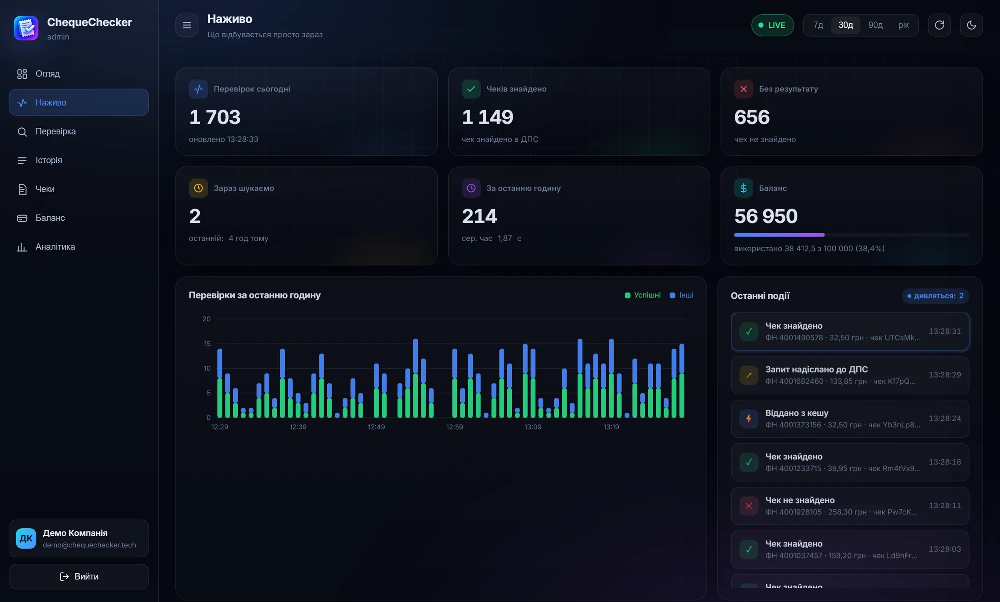Click check icon of 13:28:03 event
Image resolution: width=1000 pixels, height=602 pixels.
(x=749, y=549)
